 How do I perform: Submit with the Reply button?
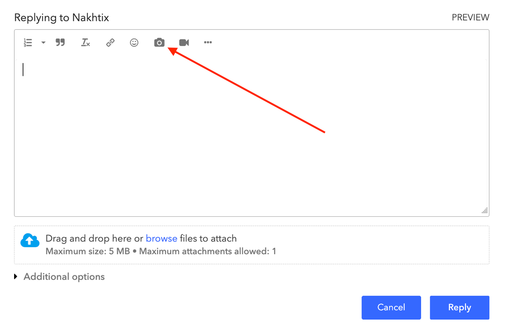click(459, 307)
